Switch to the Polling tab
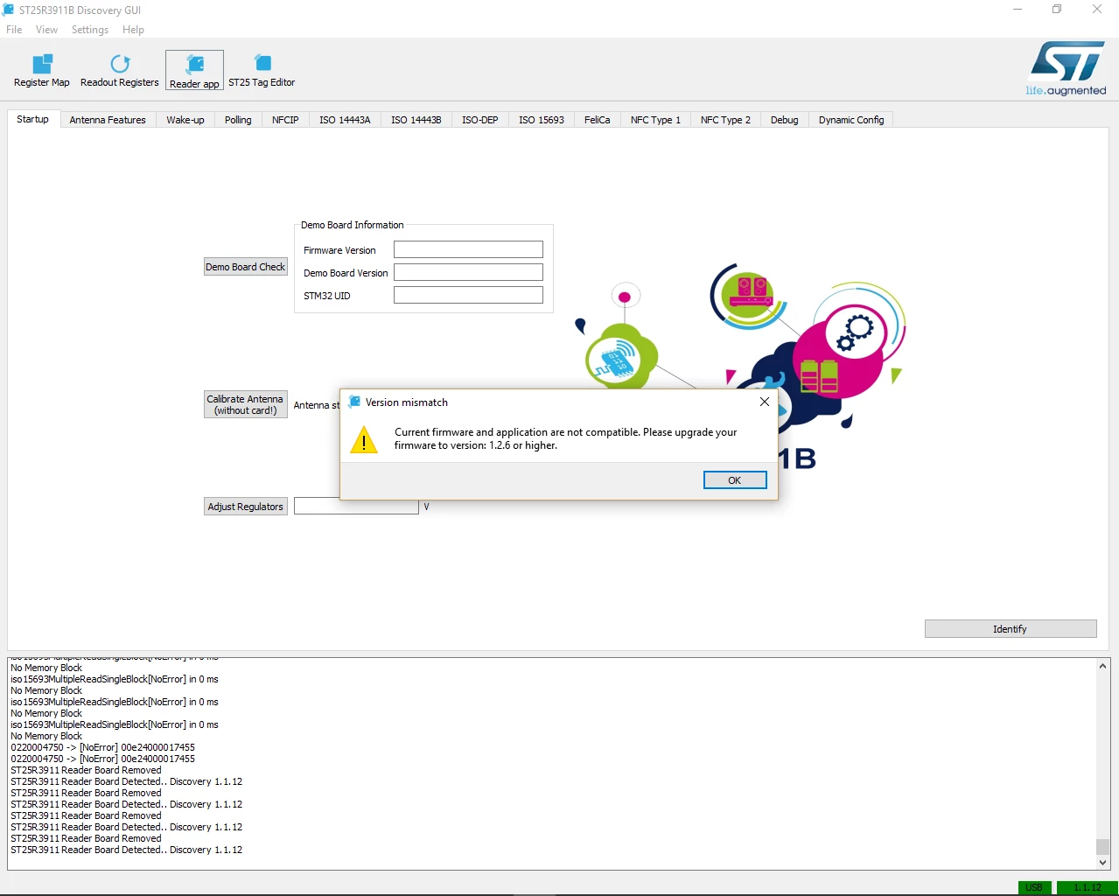The height and width of the screenshot is (896, 1119). point(238,120)
